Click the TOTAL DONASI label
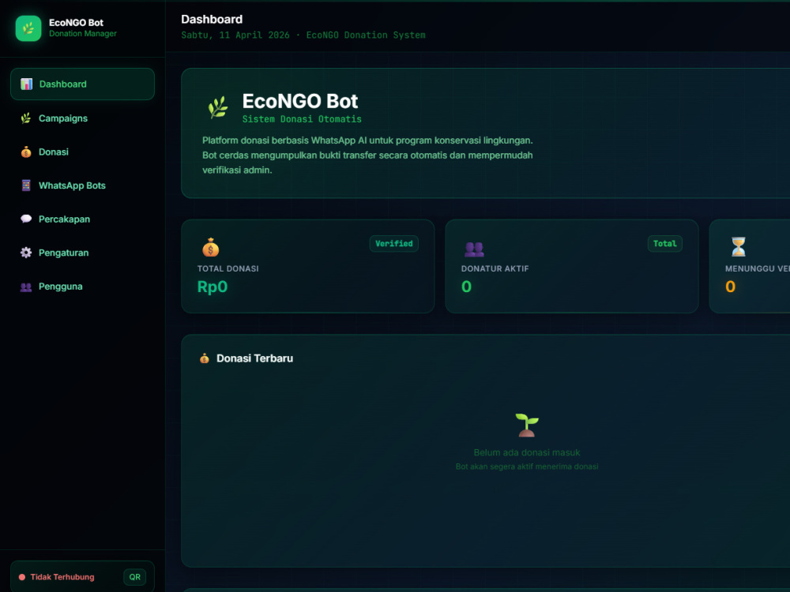The image size is (790, 592). point(228,269)
